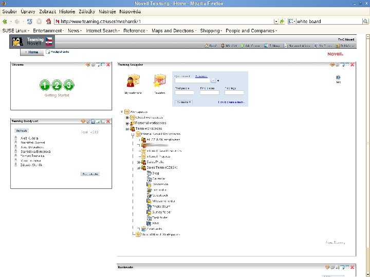Expand the Sales Praha tree node

pos(139,162)
